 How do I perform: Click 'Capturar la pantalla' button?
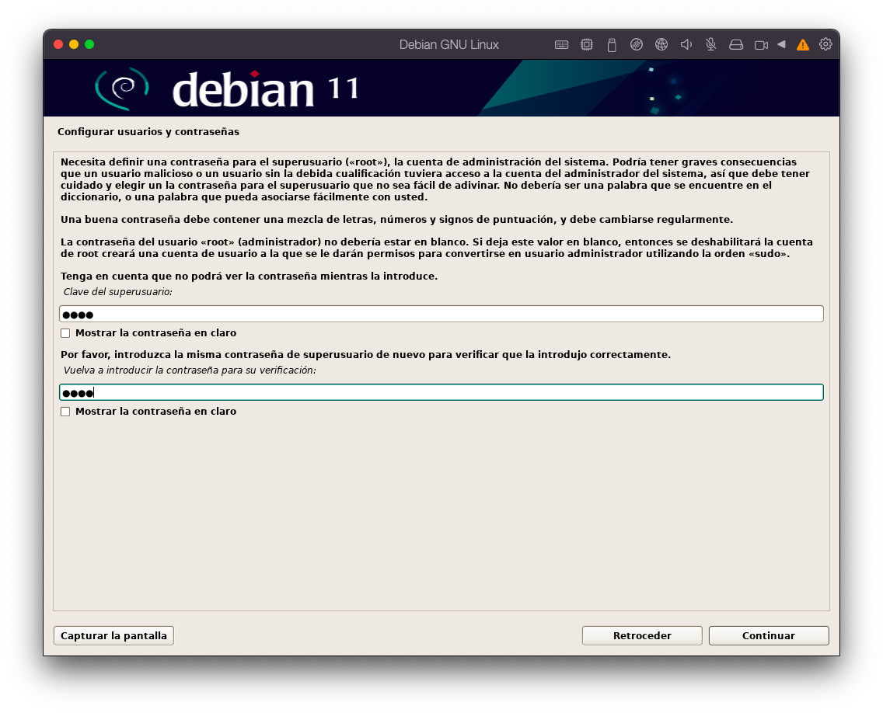point(113,635)
